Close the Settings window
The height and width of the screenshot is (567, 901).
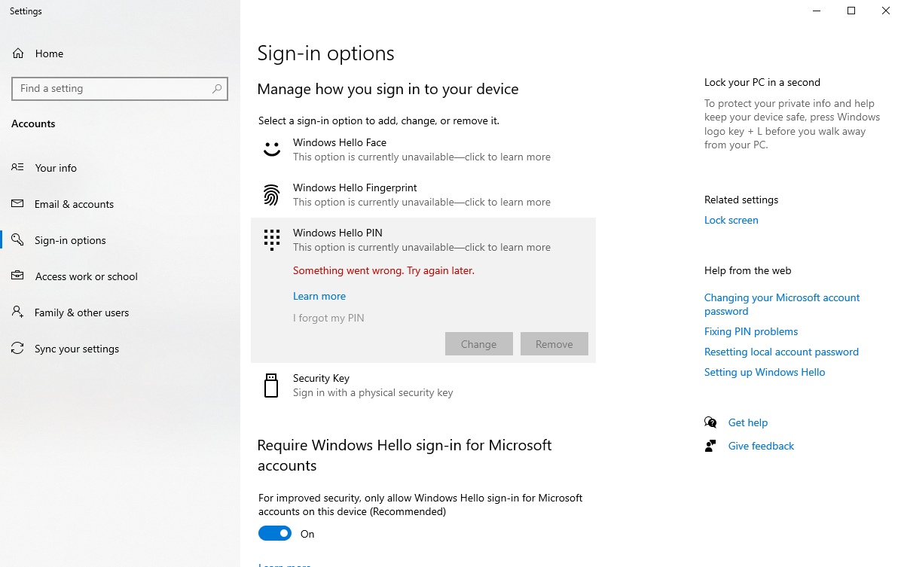coord(885,11)
